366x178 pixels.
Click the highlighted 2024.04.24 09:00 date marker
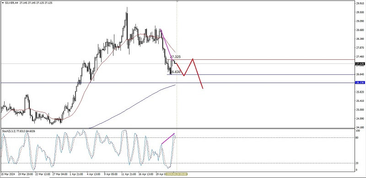coord(177,174)
